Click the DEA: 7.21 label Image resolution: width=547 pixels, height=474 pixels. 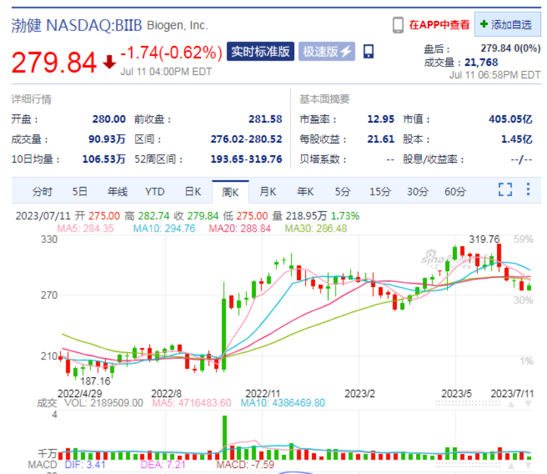(x=163, y=465)
